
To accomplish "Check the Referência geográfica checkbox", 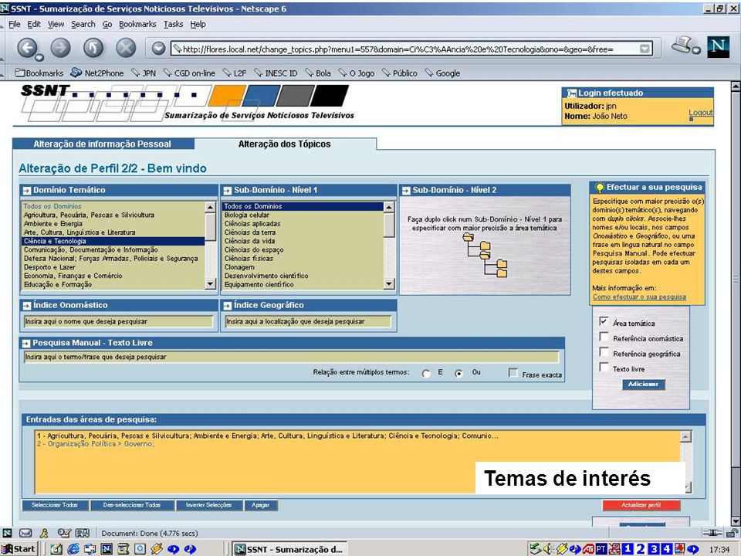I will coord(604,352).
